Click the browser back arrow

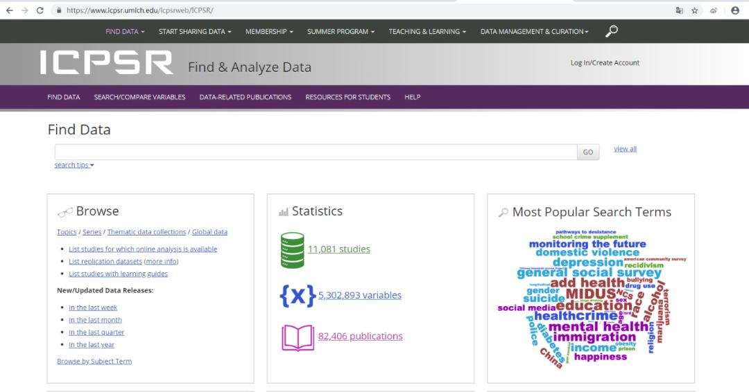coord(9,10)
